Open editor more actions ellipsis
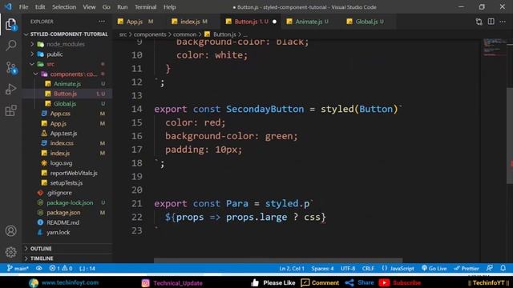Screen dimensions: 513x288 pyautogui.click(x=503, y=22)
